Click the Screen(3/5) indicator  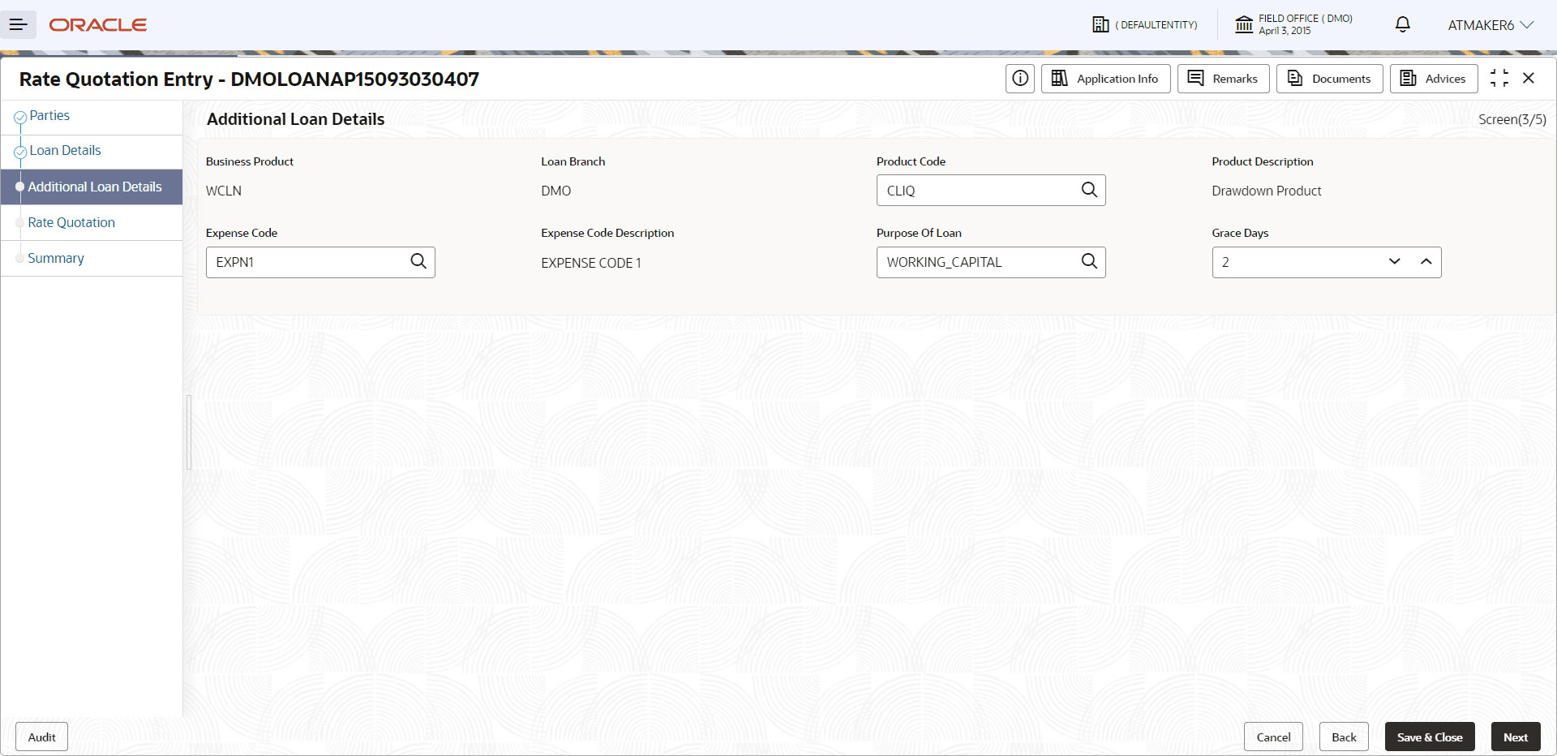coord(1512,120)
